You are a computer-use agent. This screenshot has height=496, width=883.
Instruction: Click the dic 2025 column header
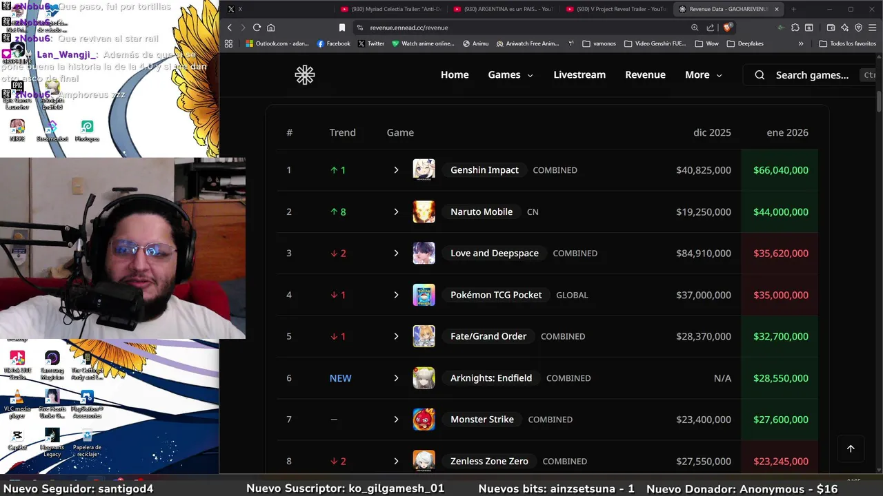(x=712, y=132)
